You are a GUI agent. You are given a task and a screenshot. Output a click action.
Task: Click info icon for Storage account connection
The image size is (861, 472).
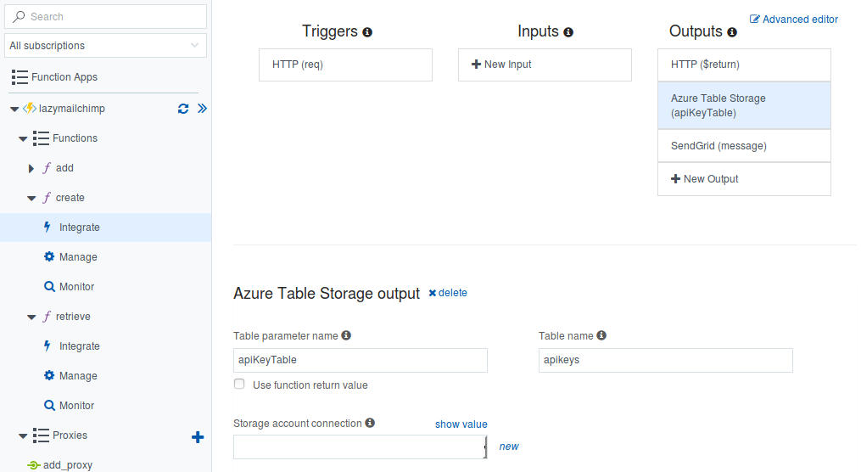pyautogui.click(x=370, y=423)
